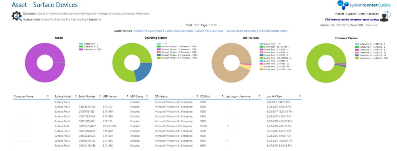Open the Twitter link in header
397x151 pixels.
[361, 14]
